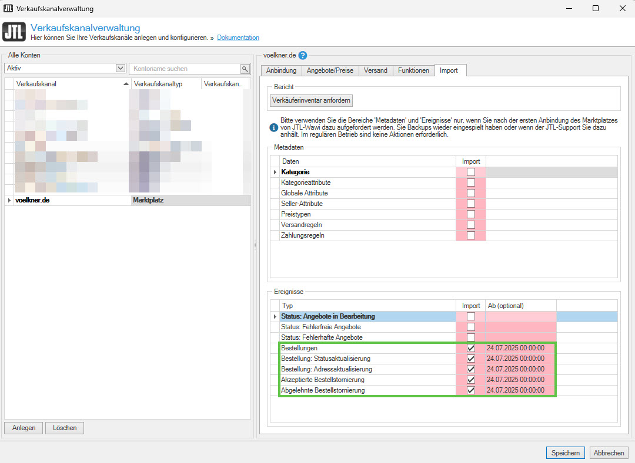Click the JTL logo in header
The width and height of the screenshot is (635, 463).
click(14, 32)
